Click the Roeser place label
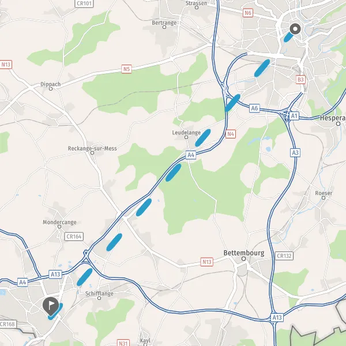 click(324, 193)
